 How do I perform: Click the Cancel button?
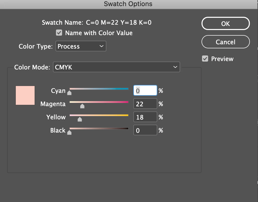pos(225,42)
